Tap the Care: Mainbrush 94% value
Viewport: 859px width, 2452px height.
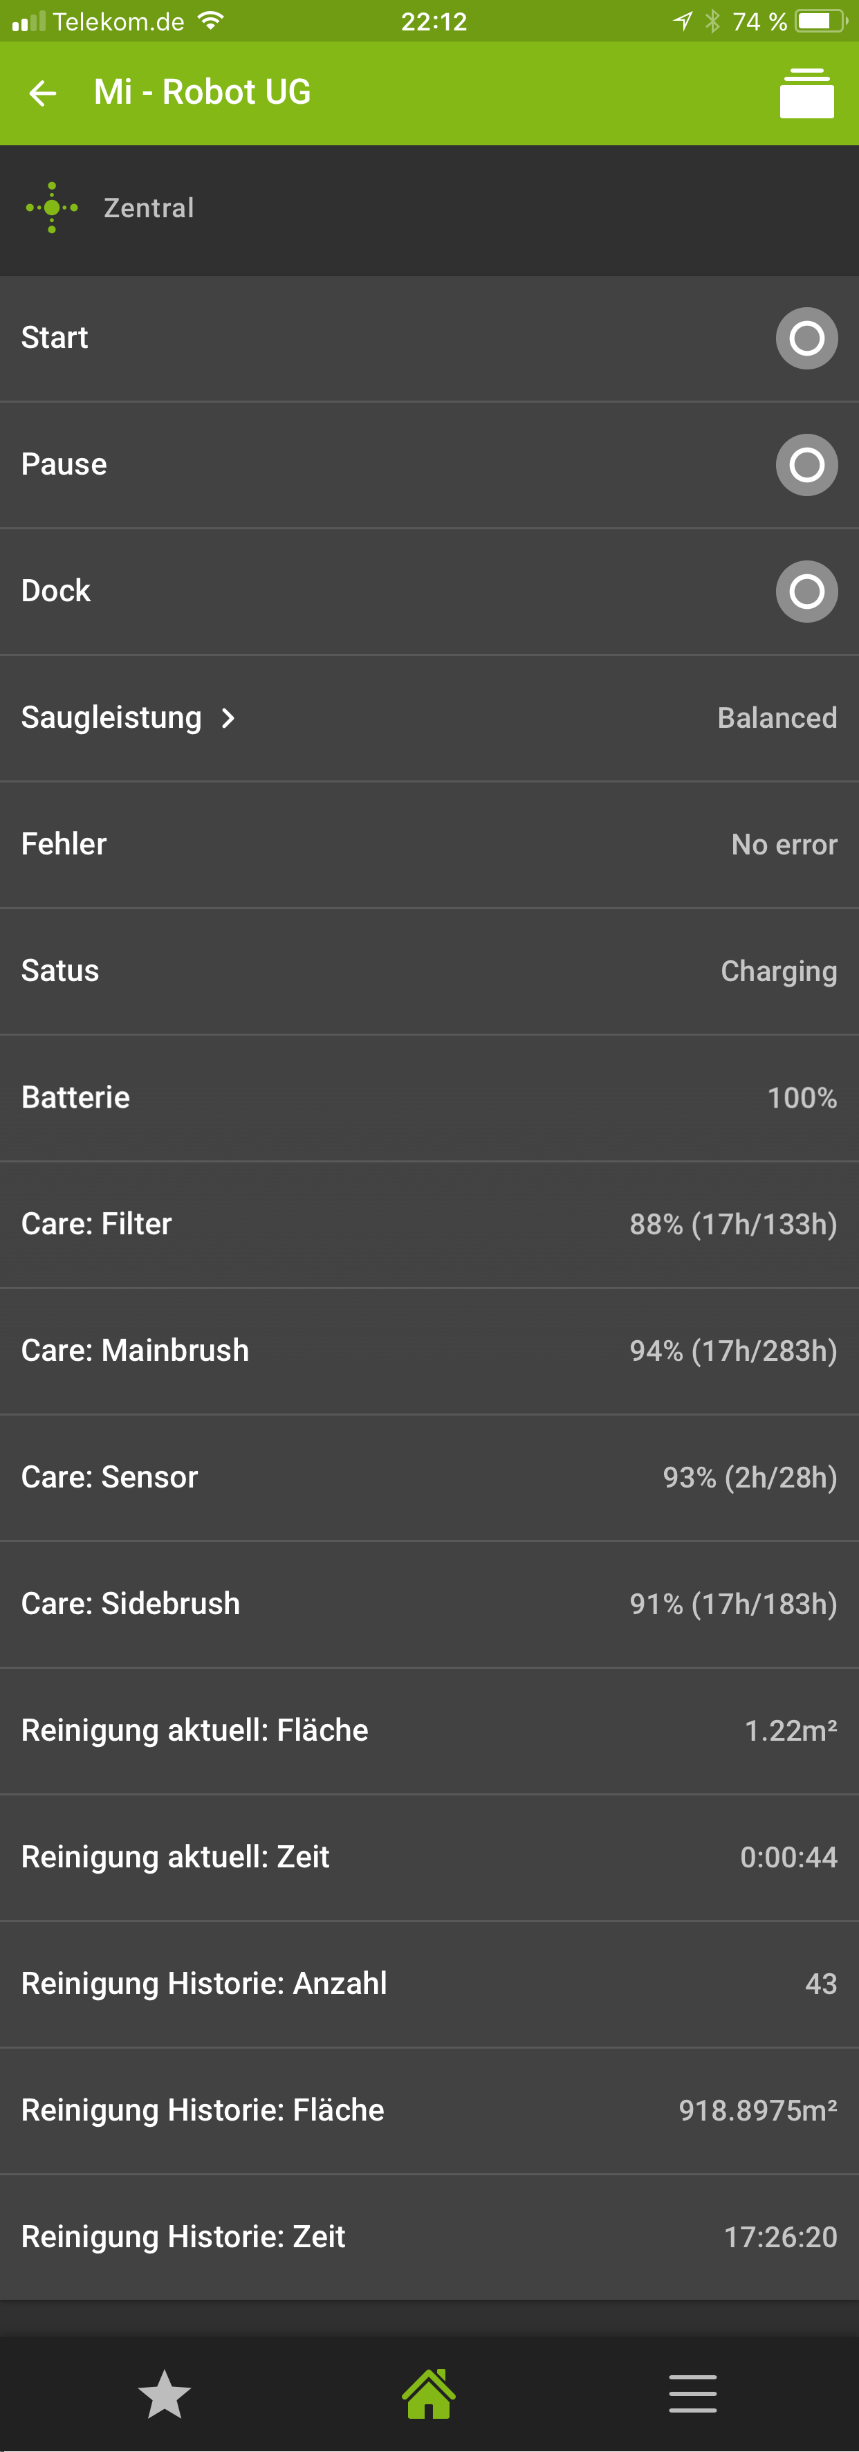(x=732, y=1351)
